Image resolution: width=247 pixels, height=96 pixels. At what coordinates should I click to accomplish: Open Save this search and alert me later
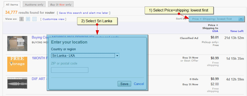tap(84, 13)
